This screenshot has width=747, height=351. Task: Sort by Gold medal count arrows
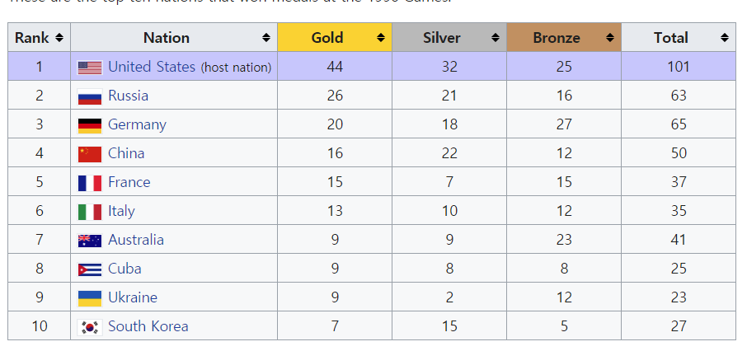(x=381, y=38)
